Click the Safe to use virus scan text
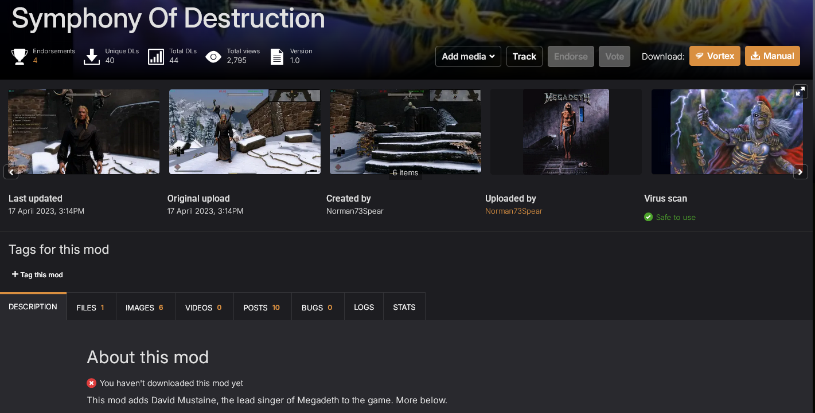The image size is (815, 413). (x=676, y=218)
